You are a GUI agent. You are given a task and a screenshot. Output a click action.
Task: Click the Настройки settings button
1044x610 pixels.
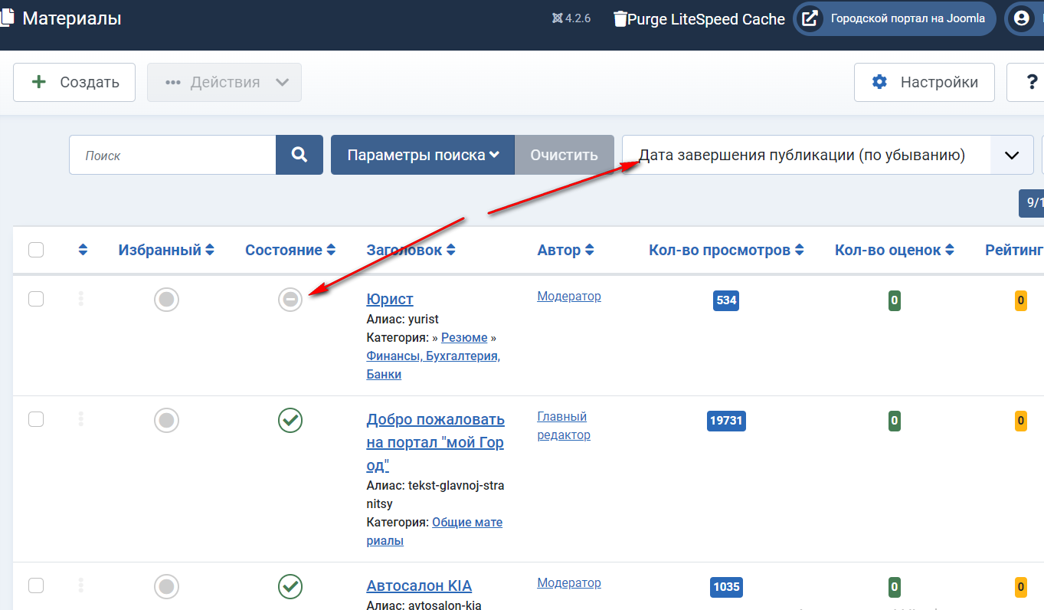coord(925,82)
